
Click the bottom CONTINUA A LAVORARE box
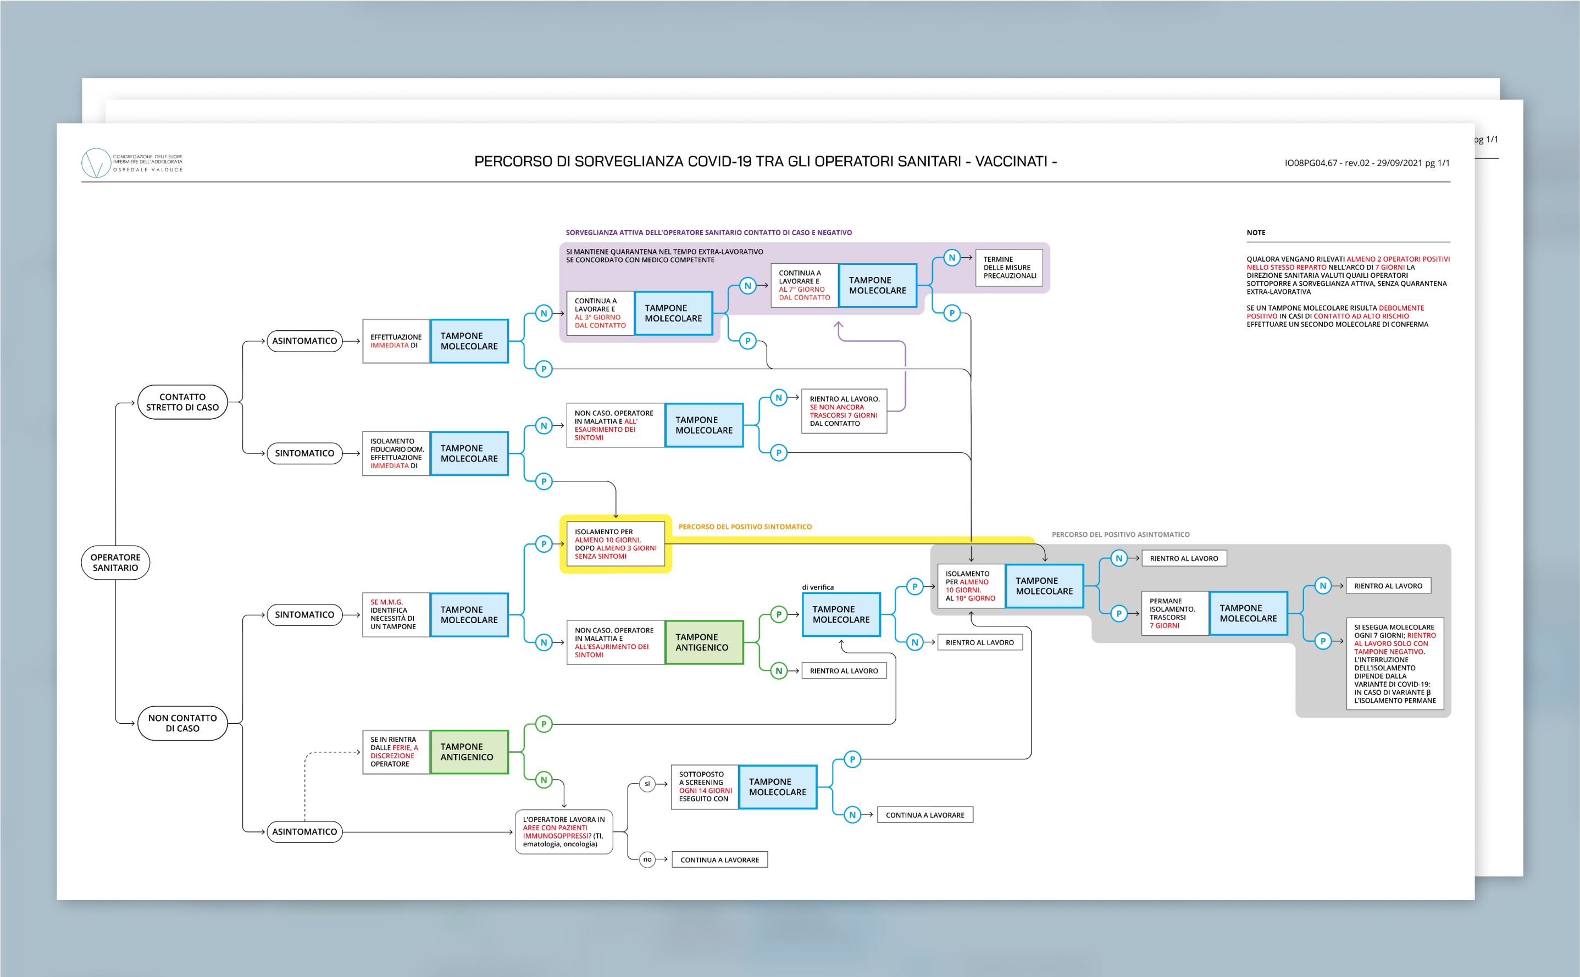(719, 860)
